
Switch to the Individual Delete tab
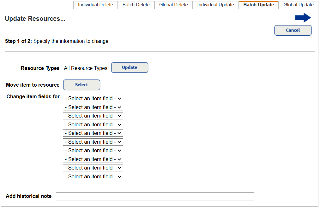95,5
